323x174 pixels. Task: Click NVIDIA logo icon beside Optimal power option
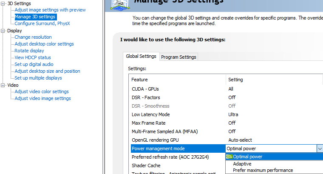(229, 157)
